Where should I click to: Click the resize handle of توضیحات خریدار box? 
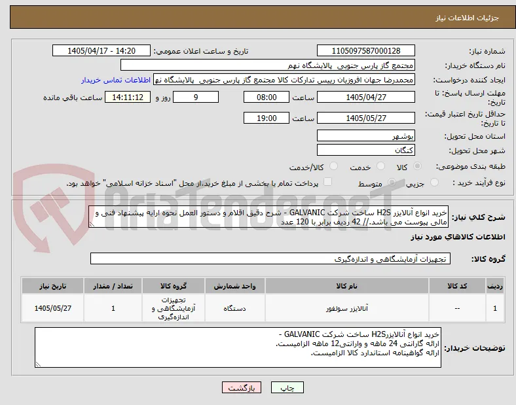point(38,364)
